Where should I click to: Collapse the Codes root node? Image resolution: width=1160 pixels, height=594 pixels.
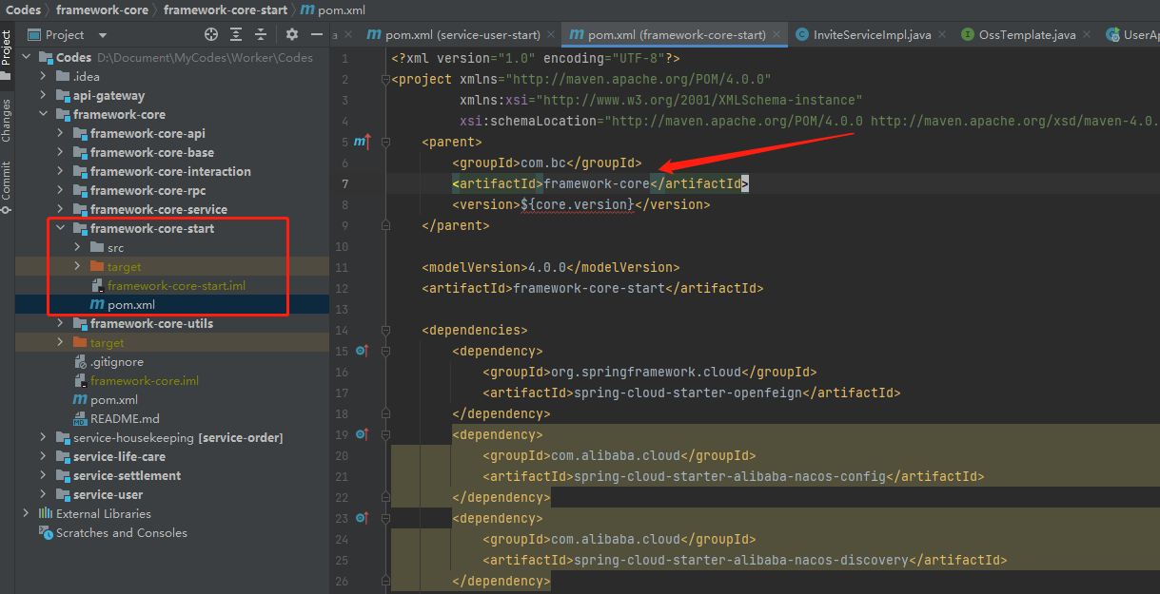[x=26, y=57]
